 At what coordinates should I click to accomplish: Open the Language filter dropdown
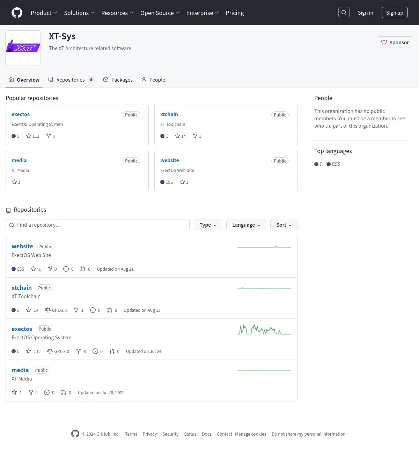[x=246, y=225]
